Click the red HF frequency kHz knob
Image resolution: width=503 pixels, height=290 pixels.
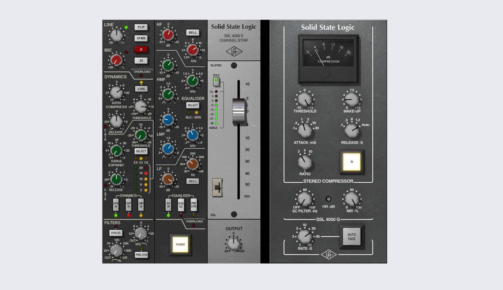193,50
